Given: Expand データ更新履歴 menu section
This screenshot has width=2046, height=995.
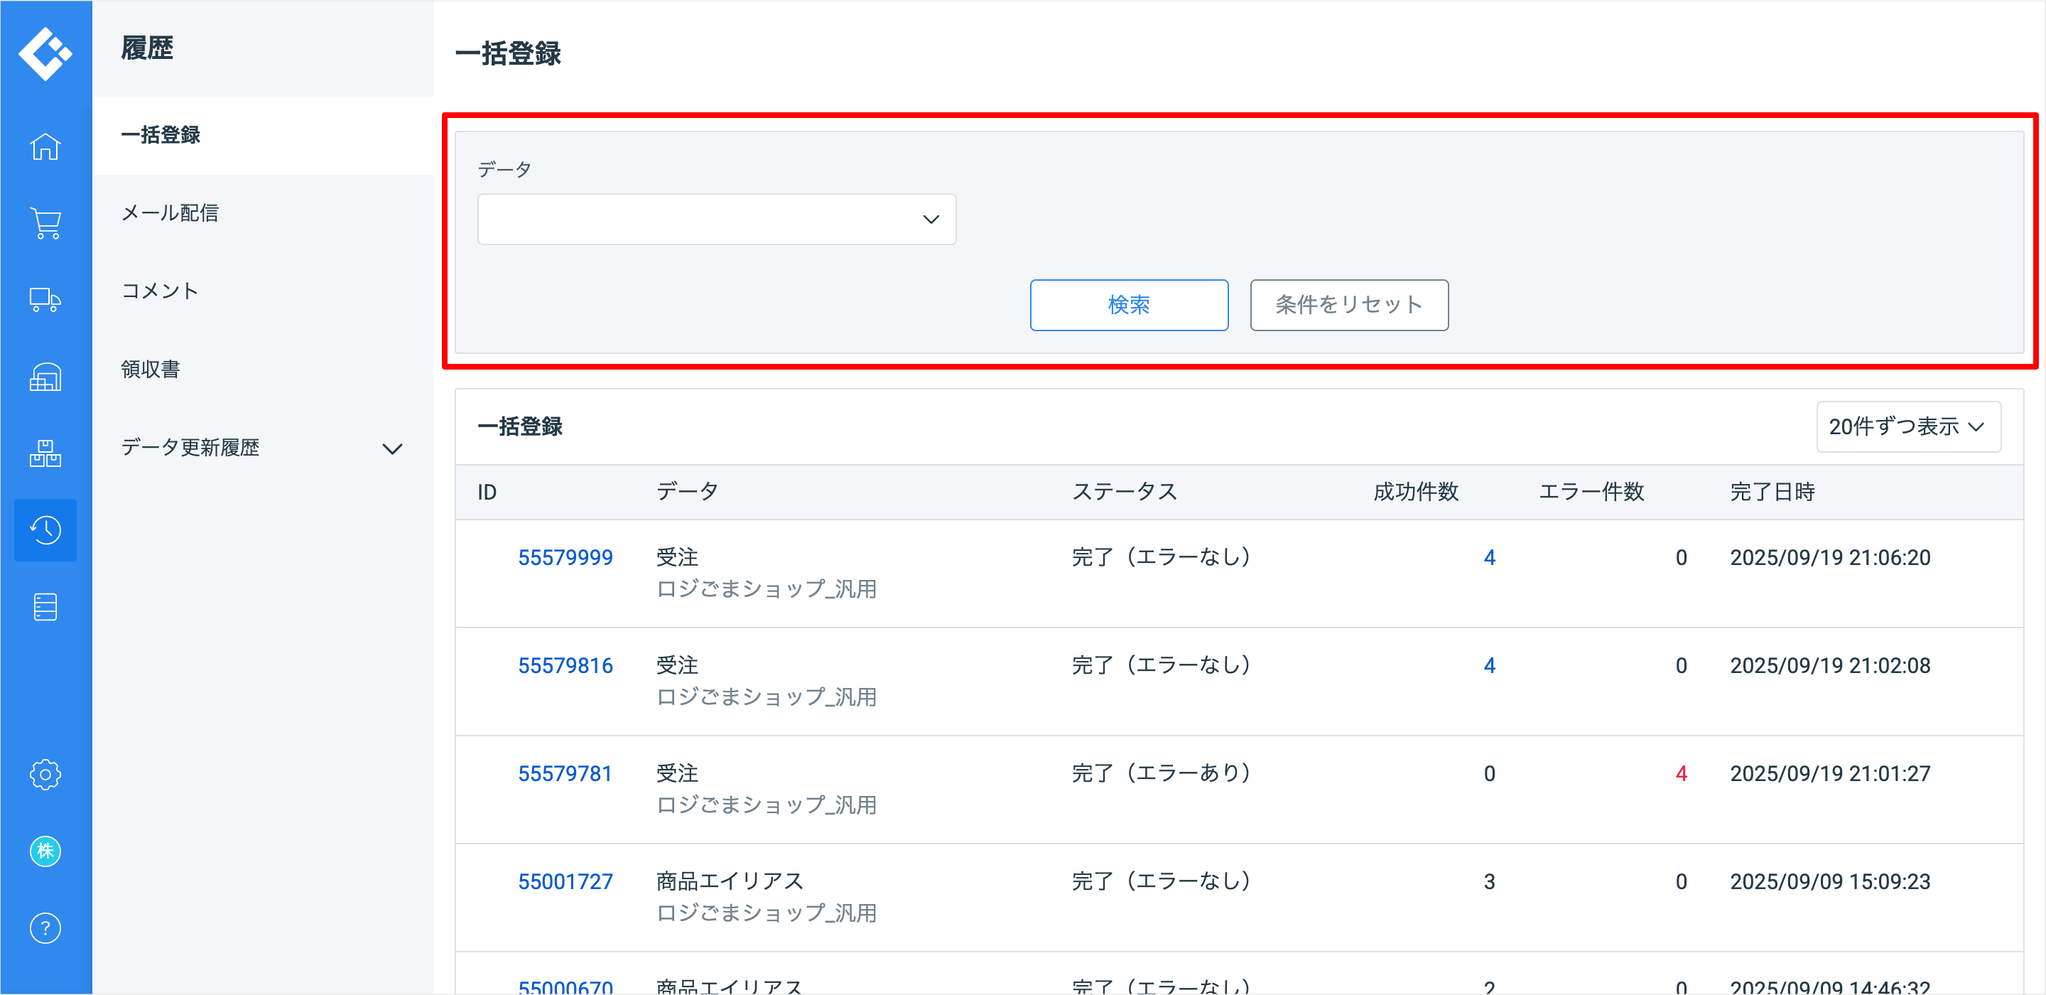Looking at the screenshot, I should 262,448.
